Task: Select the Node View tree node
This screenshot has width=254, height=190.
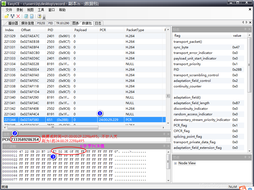Action: (x=187, y=163)
